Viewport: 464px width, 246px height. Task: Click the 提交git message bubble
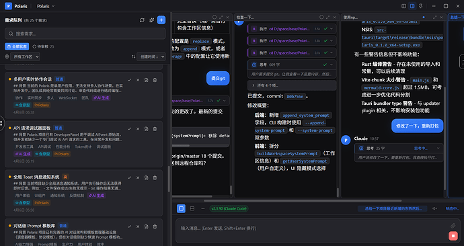218,79
